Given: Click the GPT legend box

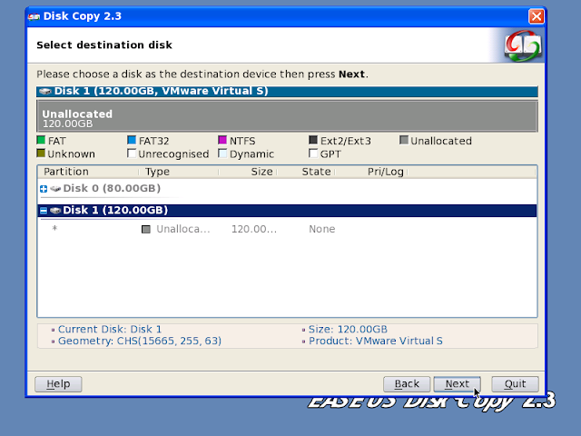Looking at the screenshot, I should pyautogui.click(x=313, y=154).
